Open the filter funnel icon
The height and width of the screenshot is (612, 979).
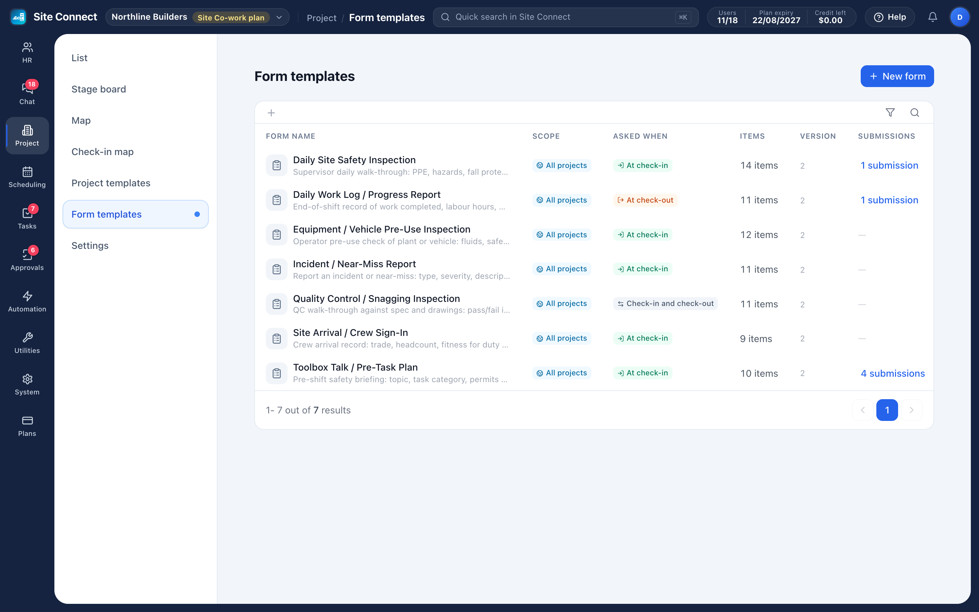[x=890, y=113]
